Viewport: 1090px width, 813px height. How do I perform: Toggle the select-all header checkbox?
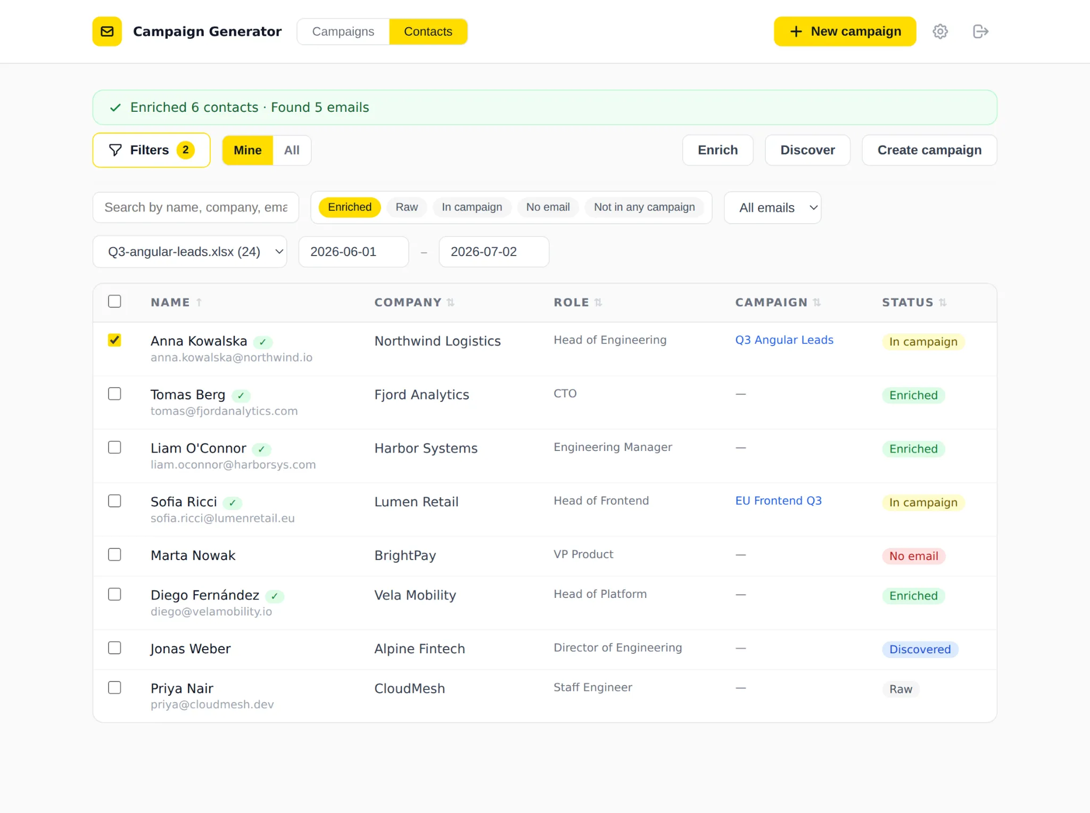(x=114, y=301)
